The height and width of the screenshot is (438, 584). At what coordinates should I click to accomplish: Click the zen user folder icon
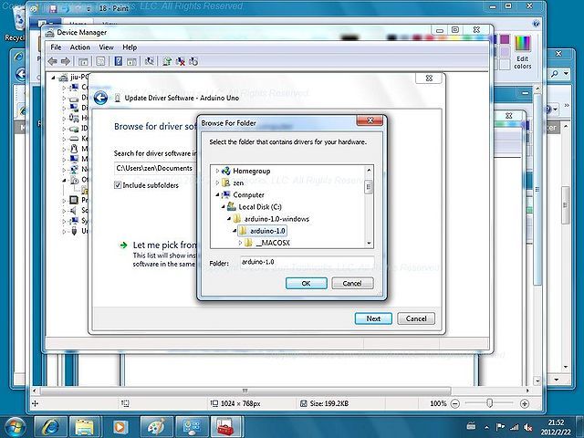tap(225, 182)
